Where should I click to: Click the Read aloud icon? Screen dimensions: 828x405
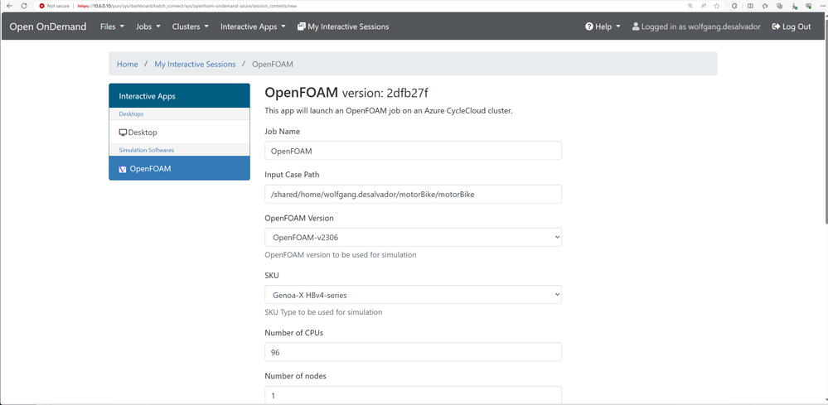704,6
